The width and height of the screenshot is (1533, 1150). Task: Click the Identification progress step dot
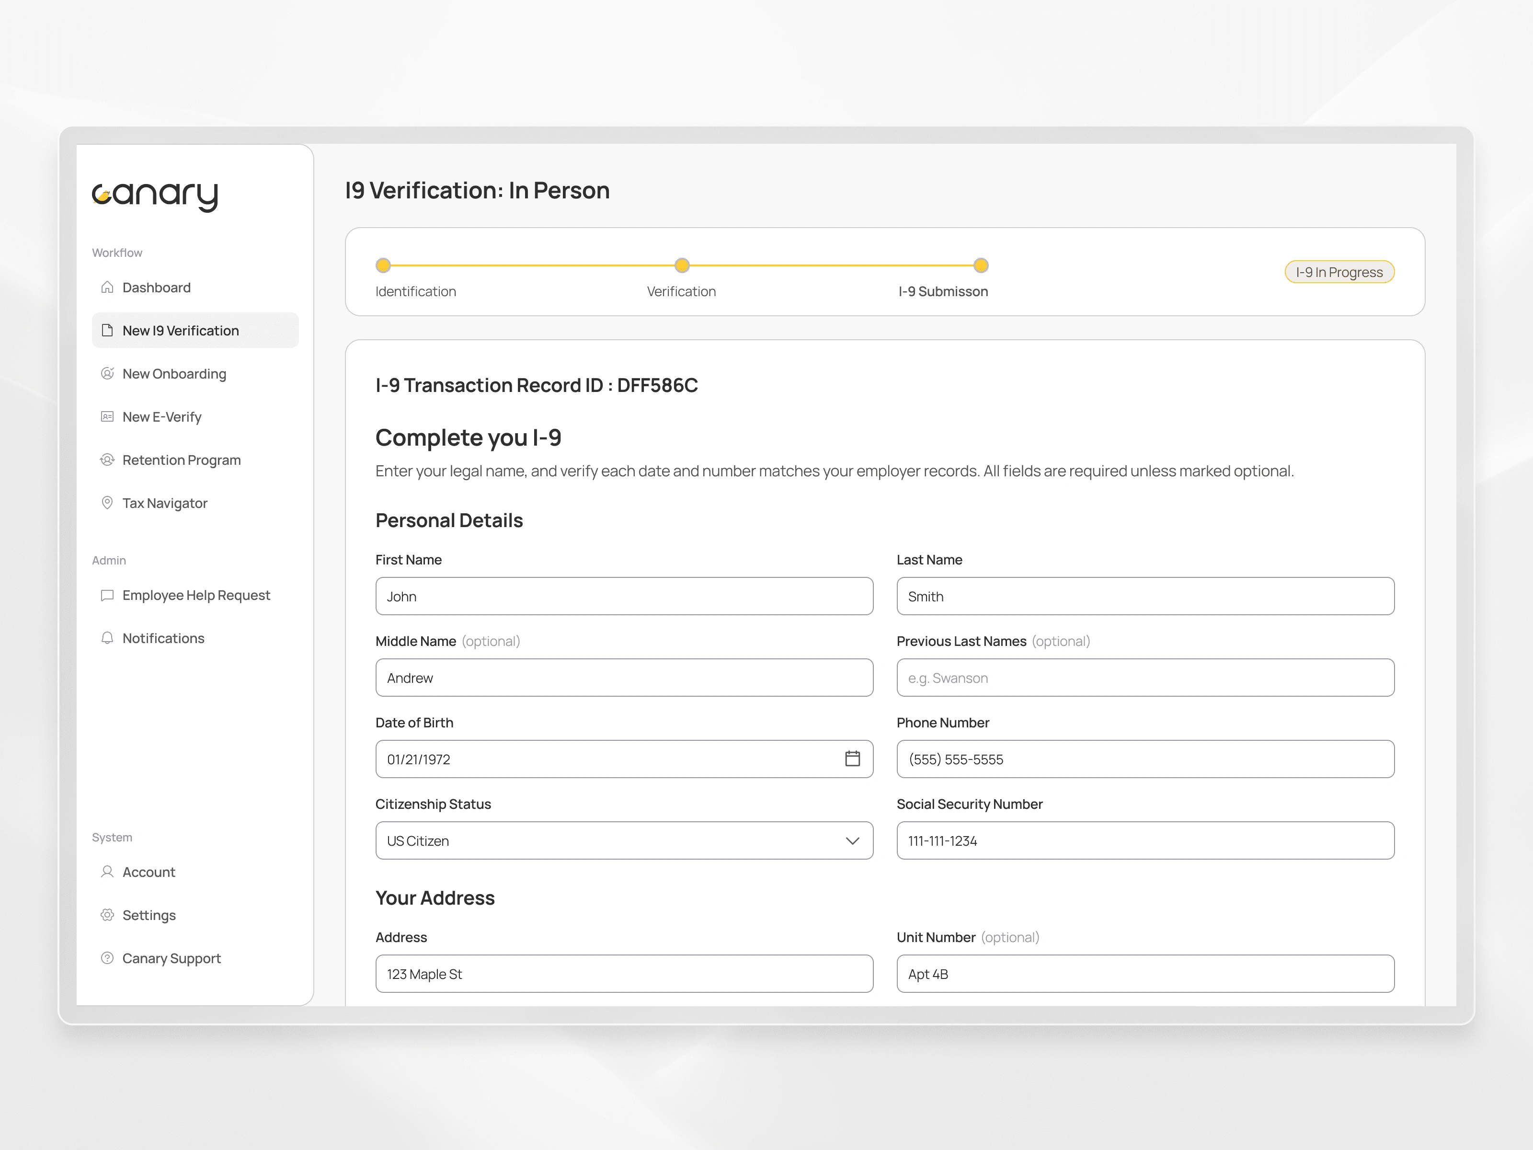pyautogui.click(x=383, y=265)
